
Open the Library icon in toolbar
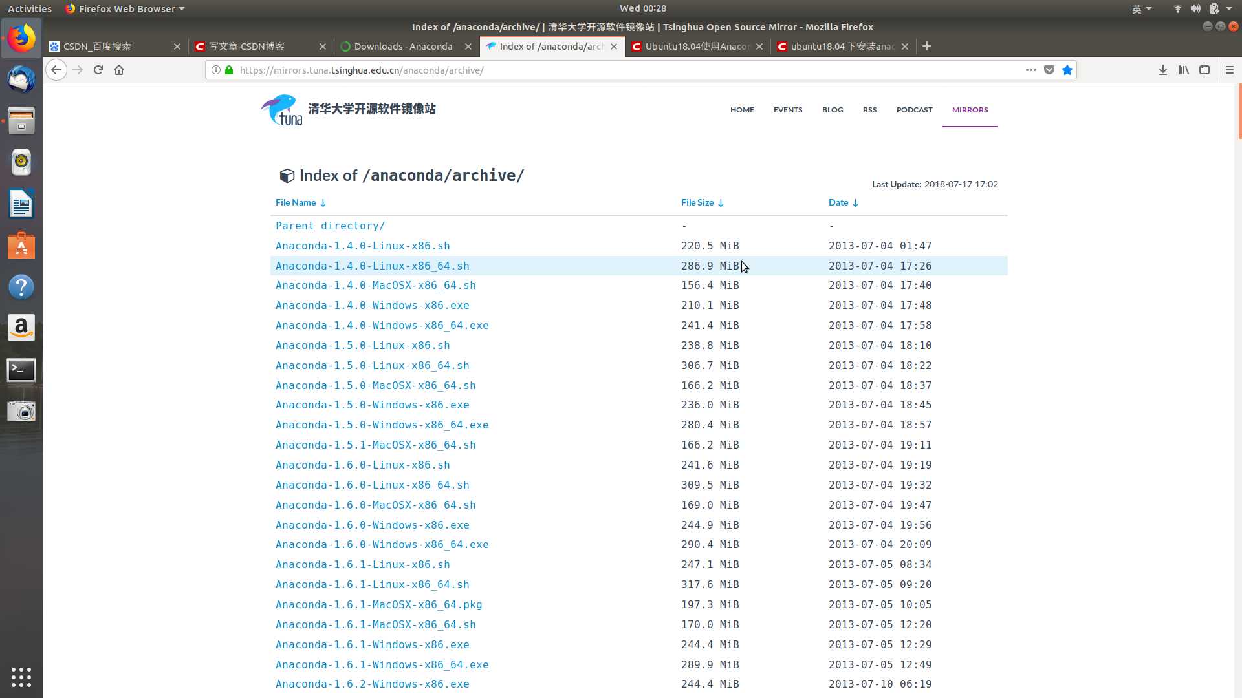point(1184,70)
